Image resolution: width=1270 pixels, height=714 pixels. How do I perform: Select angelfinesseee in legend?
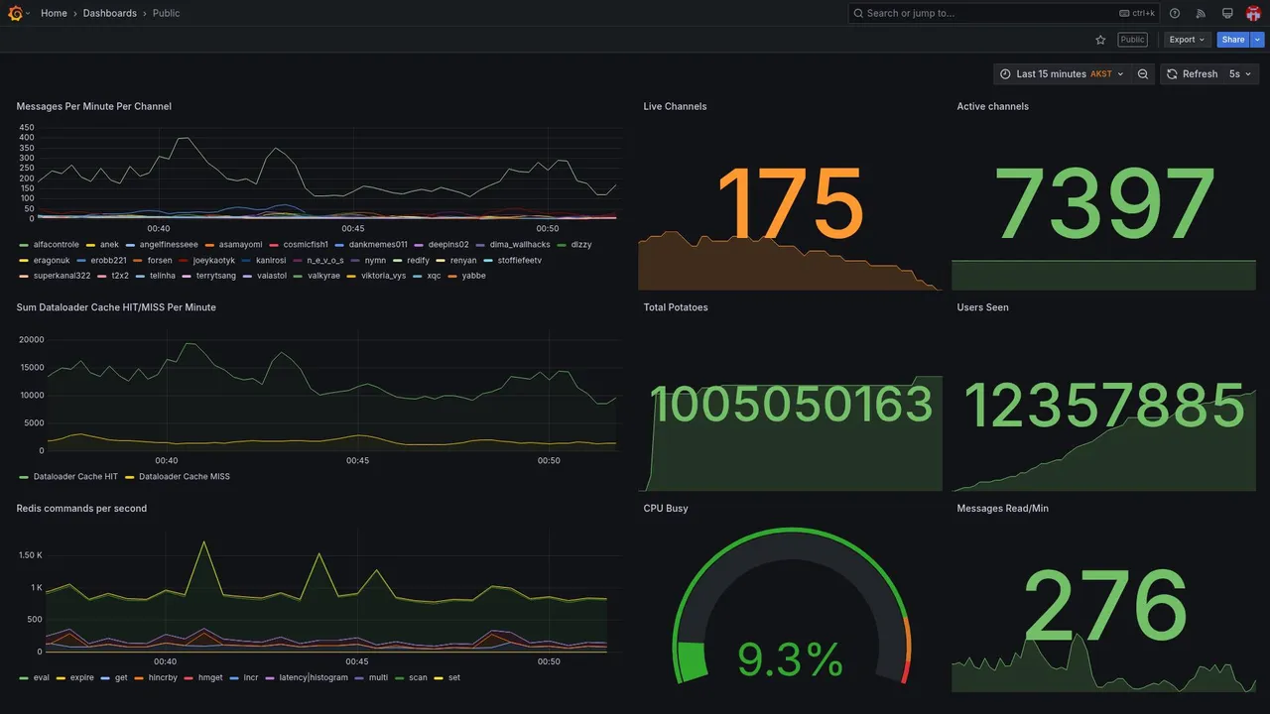pos(169,244)
